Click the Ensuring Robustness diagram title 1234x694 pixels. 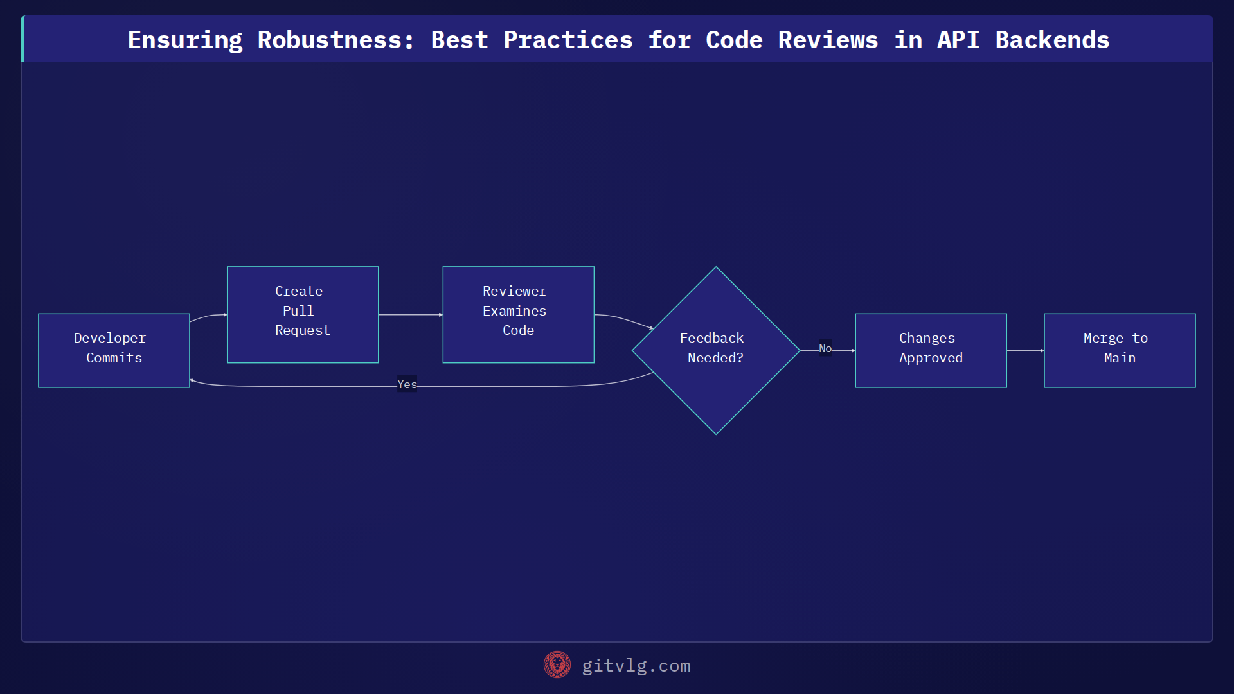pos(618,40)
